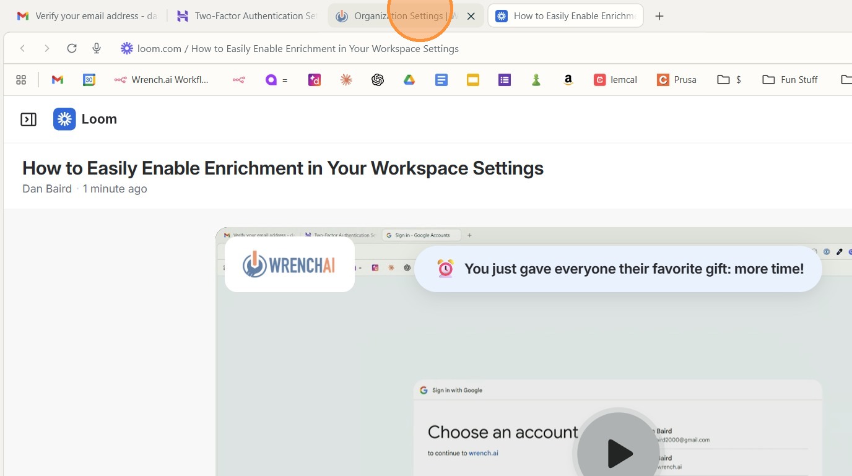
Task: Open a new browser tab
Action: click(659, 16)
